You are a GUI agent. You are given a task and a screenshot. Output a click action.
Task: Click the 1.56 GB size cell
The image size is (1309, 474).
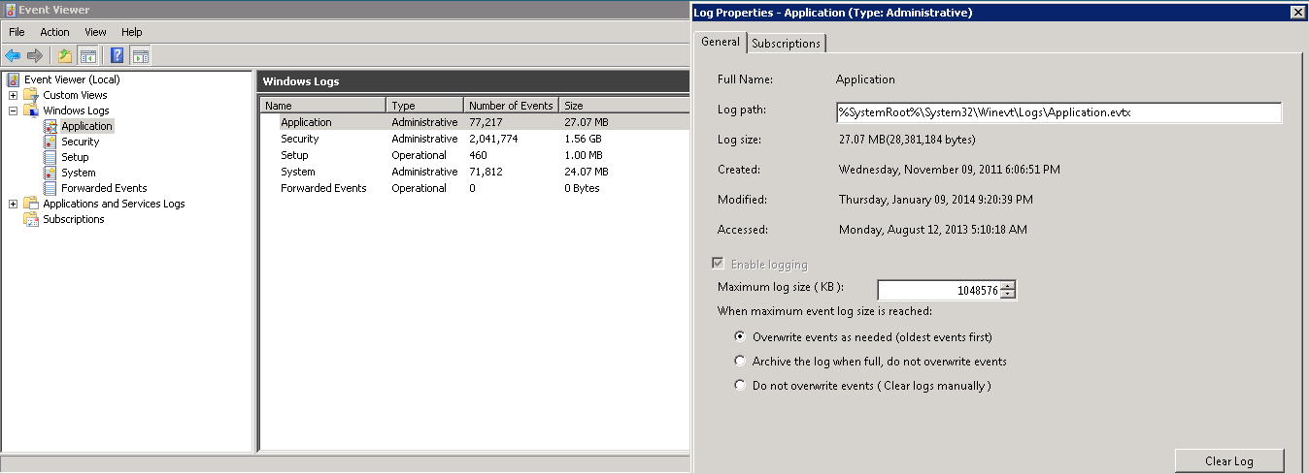pyautogui.click(x=584, y=139)
